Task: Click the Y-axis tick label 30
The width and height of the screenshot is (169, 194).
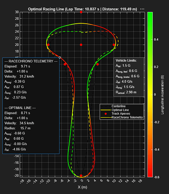Action: click(17, 12)
